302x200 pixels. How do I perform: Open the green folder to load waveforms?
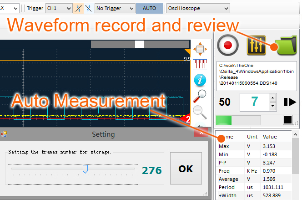pos(285,45)
